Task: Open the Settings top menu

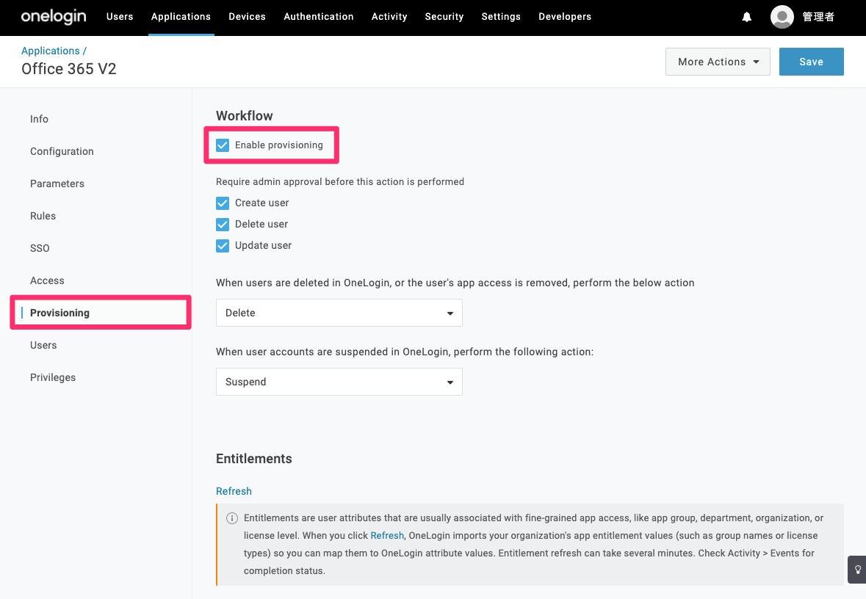Action: tap(501, 17)
